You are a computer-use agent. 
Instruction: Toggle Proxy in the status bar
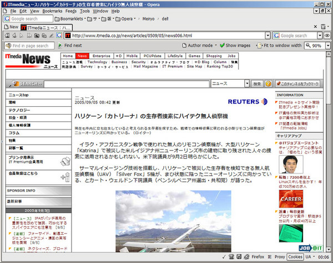pyautogui.click(x=280, y=257)
